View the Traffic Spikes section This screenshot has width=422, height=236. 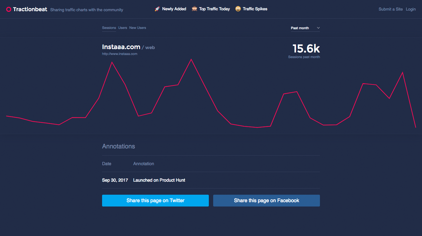tap(255, 9)
